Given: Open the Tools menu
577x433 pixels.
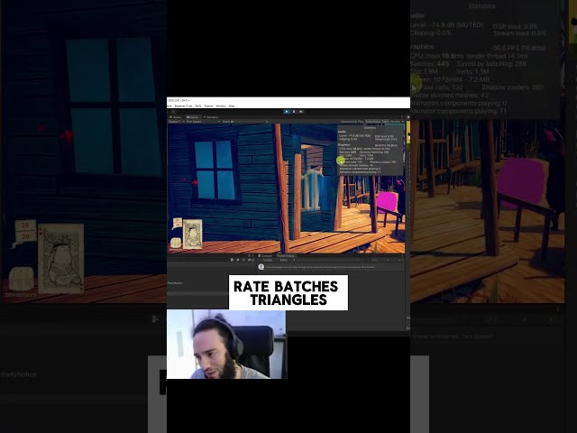Looking at the screenshot, I should click(x=198, y=106).
